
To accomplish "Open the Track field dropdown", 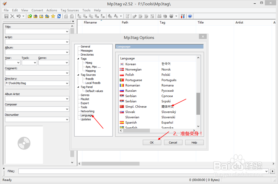I will (35, 63).
